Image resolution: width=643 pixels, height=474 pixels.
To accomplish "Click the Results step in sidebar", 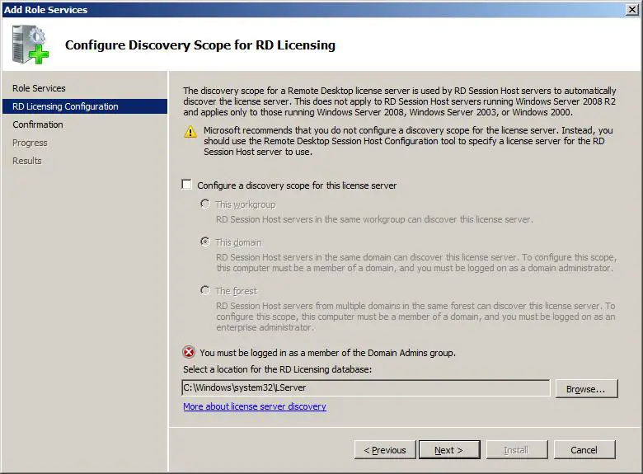I will tap(27, 161).
